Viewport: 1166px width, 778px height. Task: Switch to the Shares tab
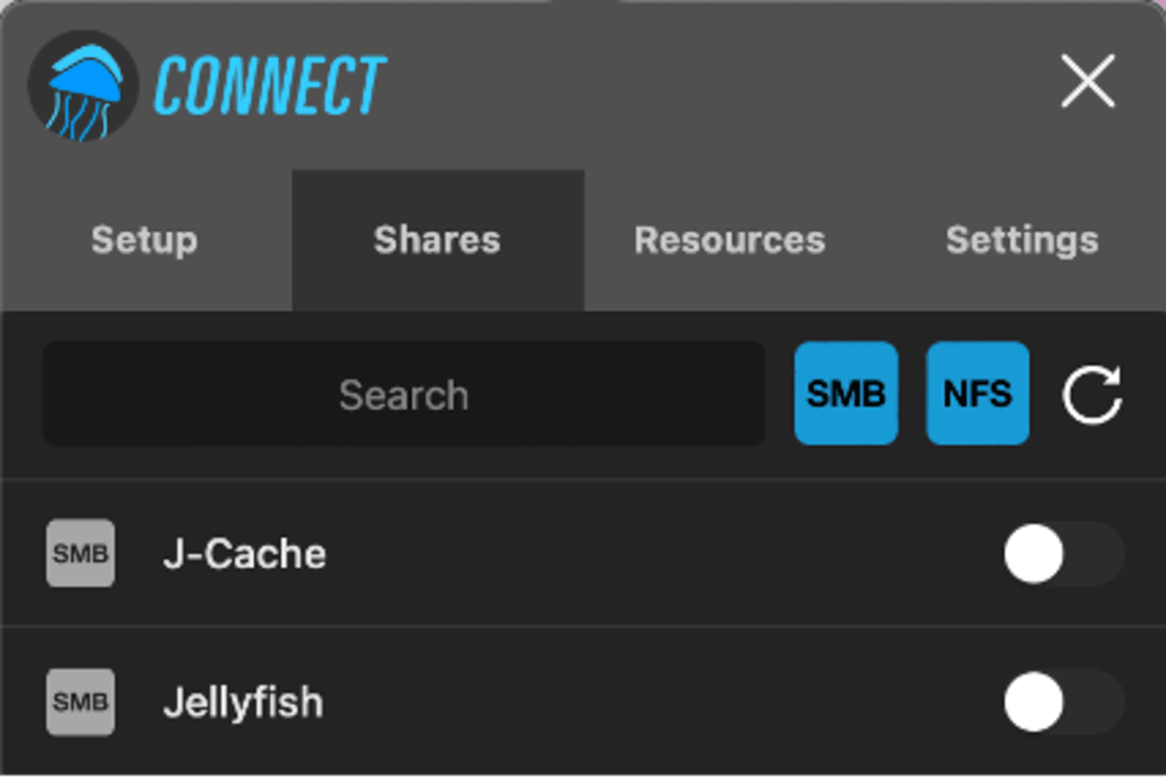(437, 241)
